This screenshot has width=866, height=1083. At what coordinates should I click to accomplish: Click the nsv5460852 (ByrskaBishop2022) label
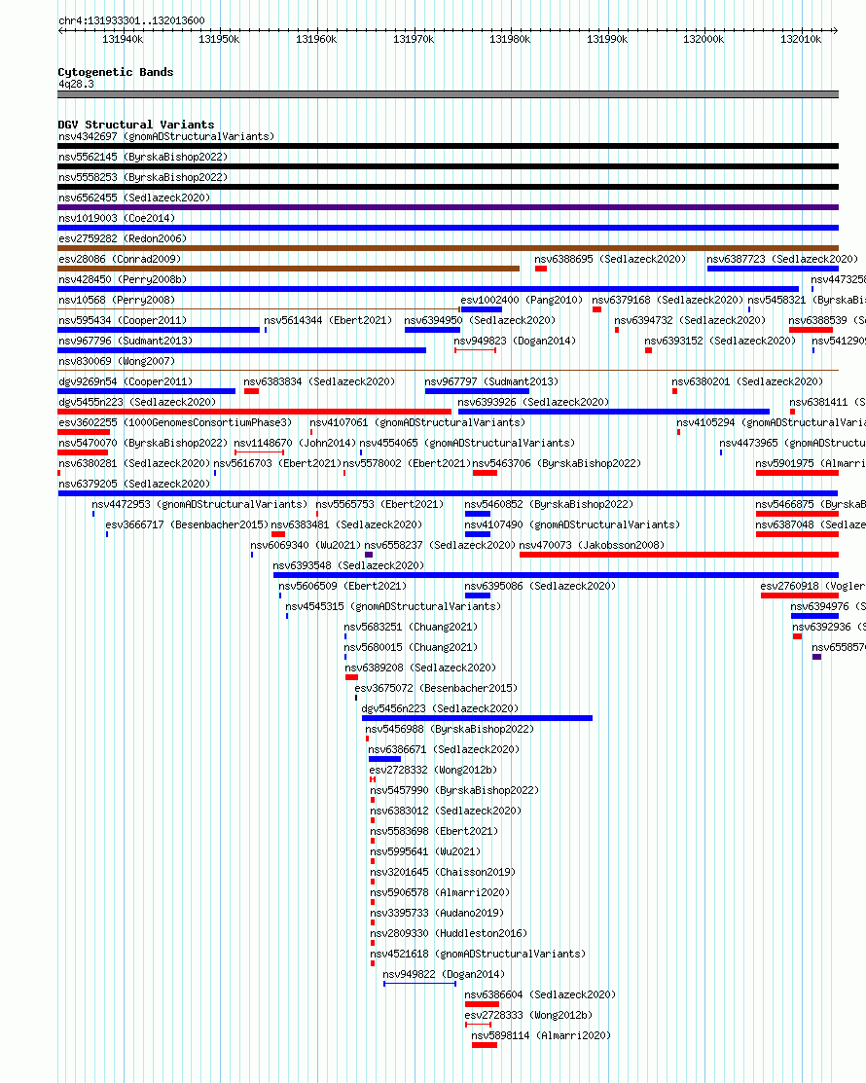[x=549, y=504]
